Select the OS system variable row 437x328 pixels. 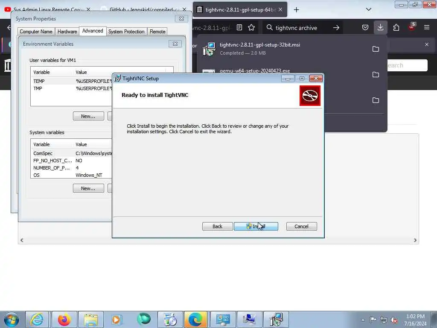tap(71, 175)
